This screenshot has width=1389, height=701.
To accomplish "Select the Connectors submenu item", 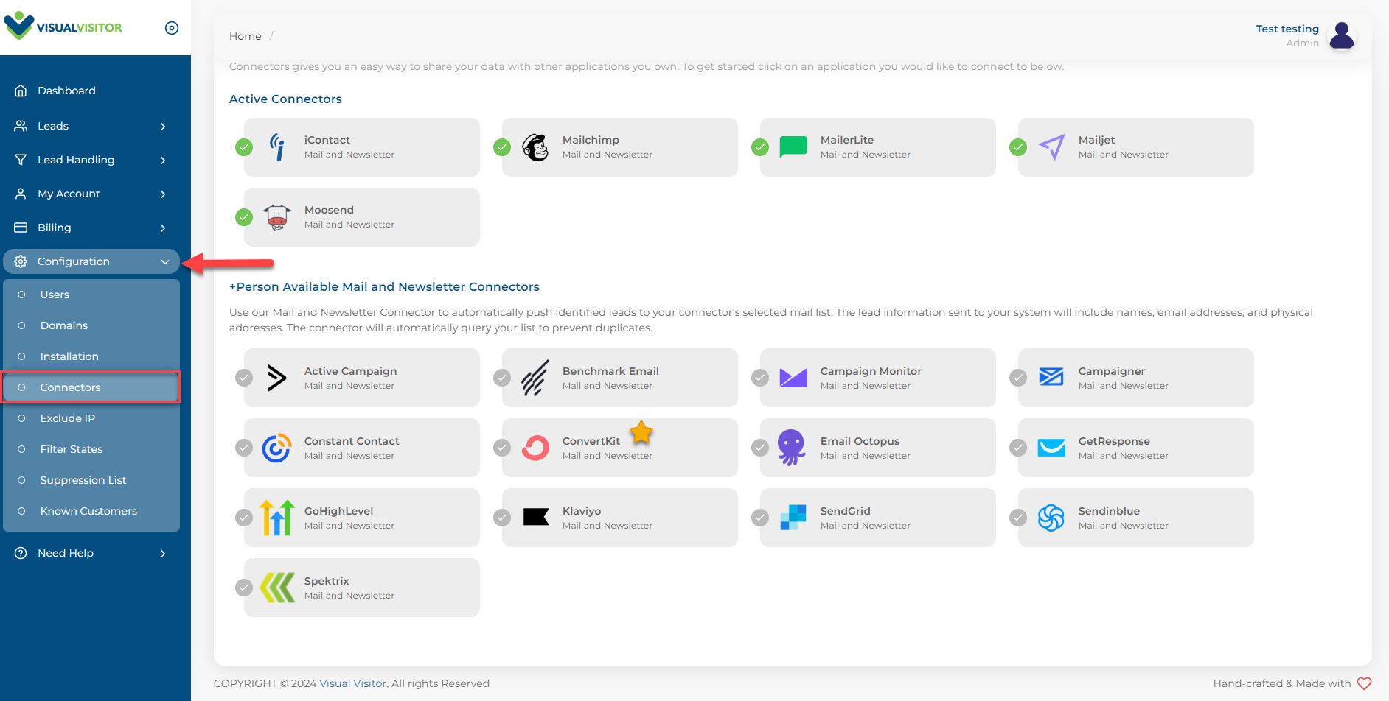I will point(91,387).
